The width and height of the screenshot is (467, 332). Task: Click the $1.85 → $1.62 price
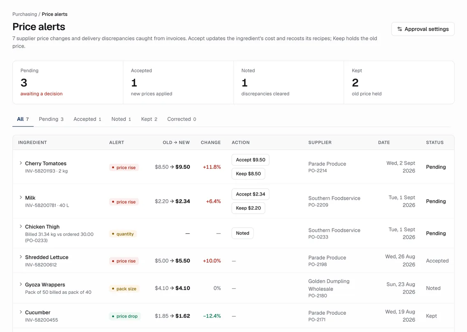click(x=172, y=316)
